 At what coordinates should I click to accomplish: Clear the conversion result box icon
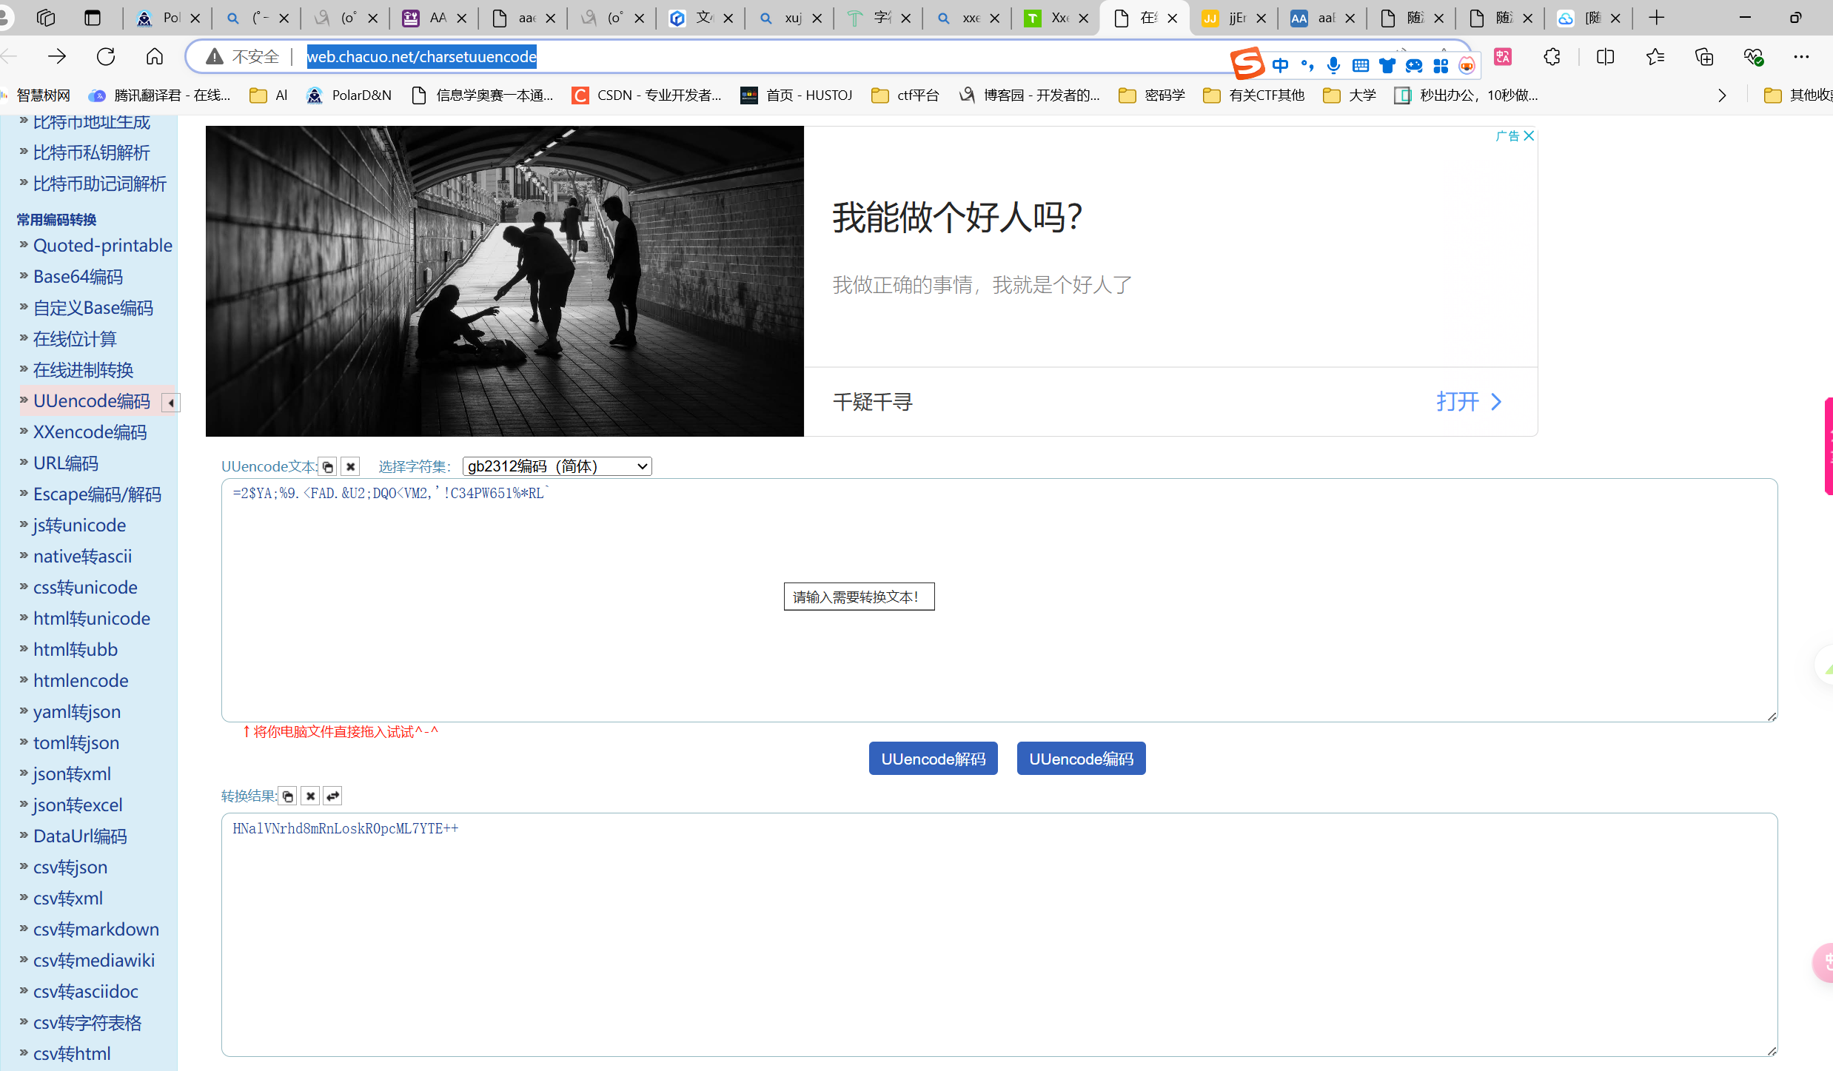[310, 796]
